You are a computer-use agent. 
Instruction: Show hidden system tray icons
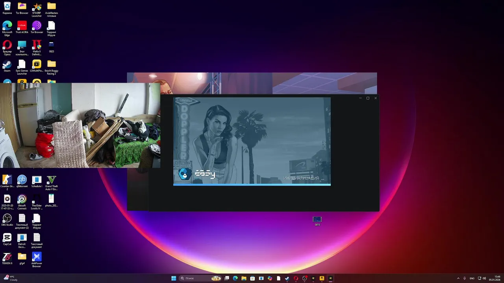(x=458, y=278)
